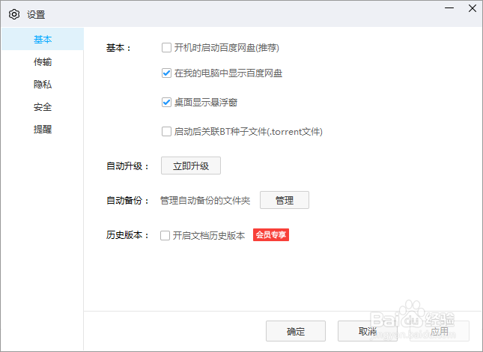Open the 提醒 settings tab
483x352 pixels.
click(x=43, y=130)
